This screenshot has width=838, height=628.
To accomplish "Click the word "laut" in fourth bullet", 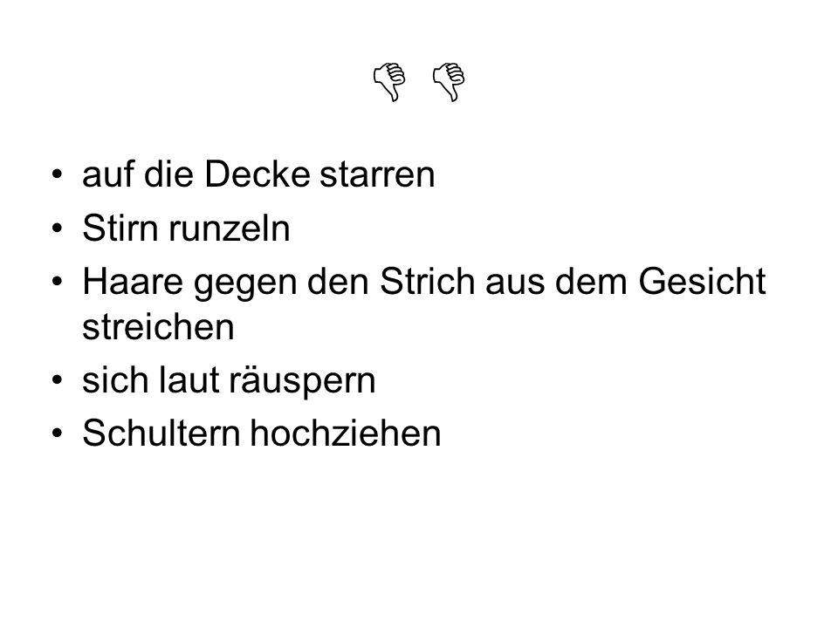I will (x=189, y=380).
